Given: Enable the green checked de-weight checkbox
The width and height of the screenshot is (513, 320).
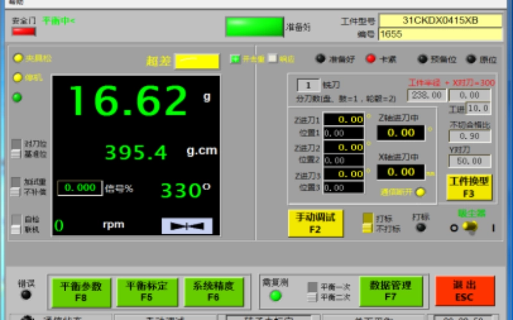Looking at the screenshot, I should pyautogui.click(x=235, y=59).
